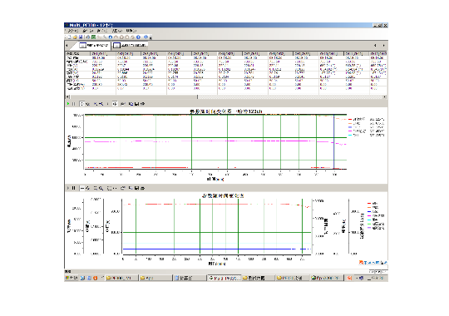Click the print icon on upper chart toolbar
The height and width of the screenshot is (316, 449).
click(x=143, y=104)
